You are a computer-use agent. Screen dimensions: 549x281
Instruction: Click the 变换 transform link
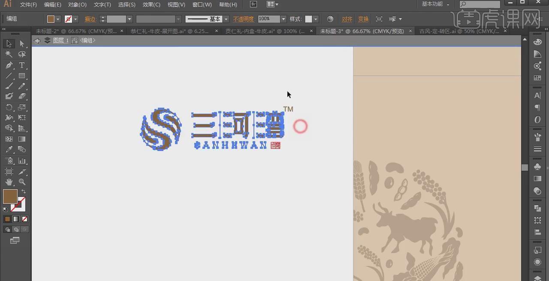click(x=363, y=19)
